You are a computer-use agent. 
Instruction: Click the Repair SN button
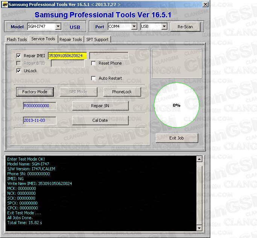(100, 106)
